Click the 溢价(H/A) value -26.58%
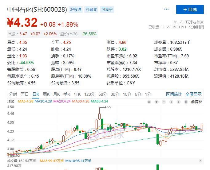Image resolution: width=210 pixels, height=170 pixels. coord(89,34)
